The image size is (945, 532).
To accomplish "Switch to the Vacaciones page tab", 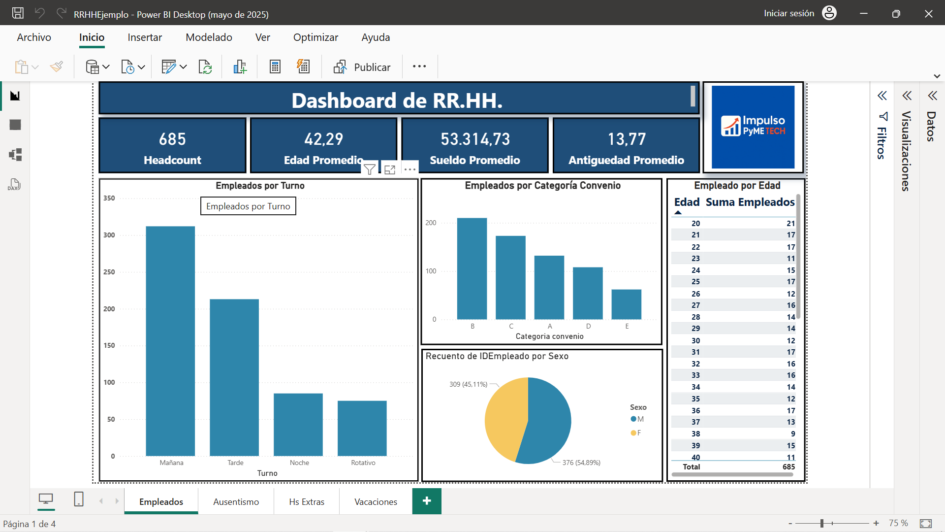I will 376,501.
